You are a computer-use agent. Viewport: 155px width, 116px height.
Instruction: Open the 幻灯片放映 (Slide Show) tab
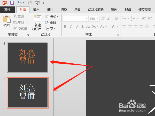pos(96,10)
